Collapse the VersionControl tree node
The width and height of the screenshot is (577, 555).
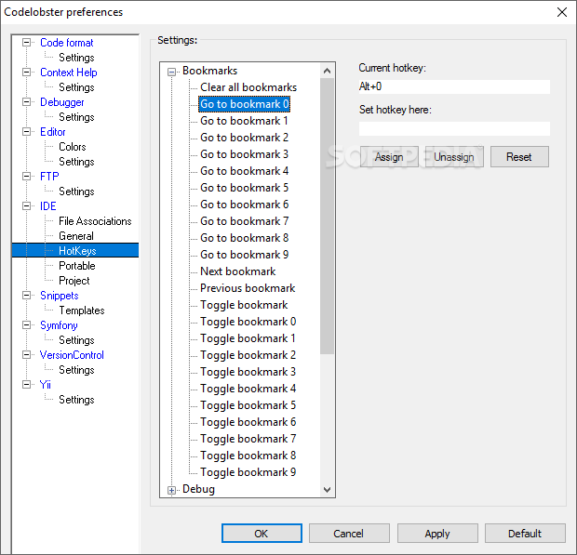(x=26, y=355)
